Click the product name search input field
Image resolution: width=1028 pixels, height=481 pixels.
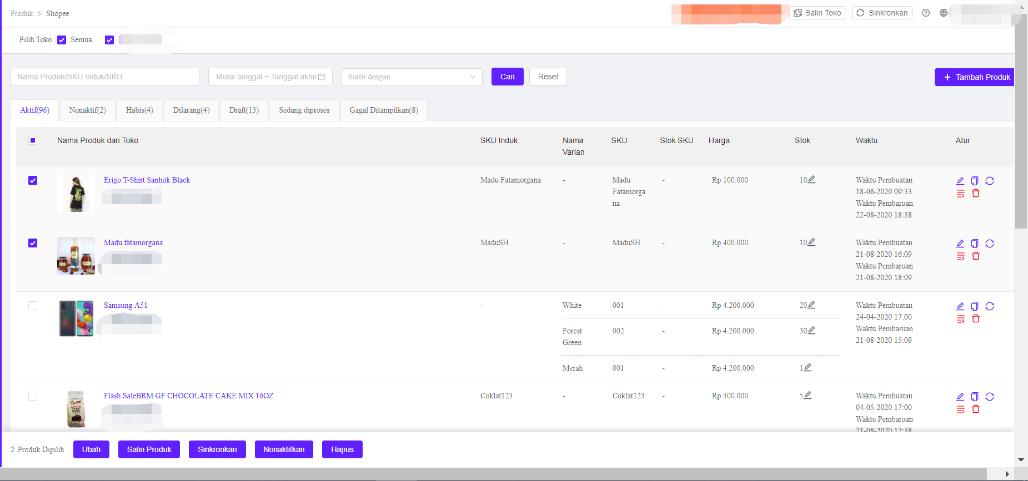(x=105, y=77)
